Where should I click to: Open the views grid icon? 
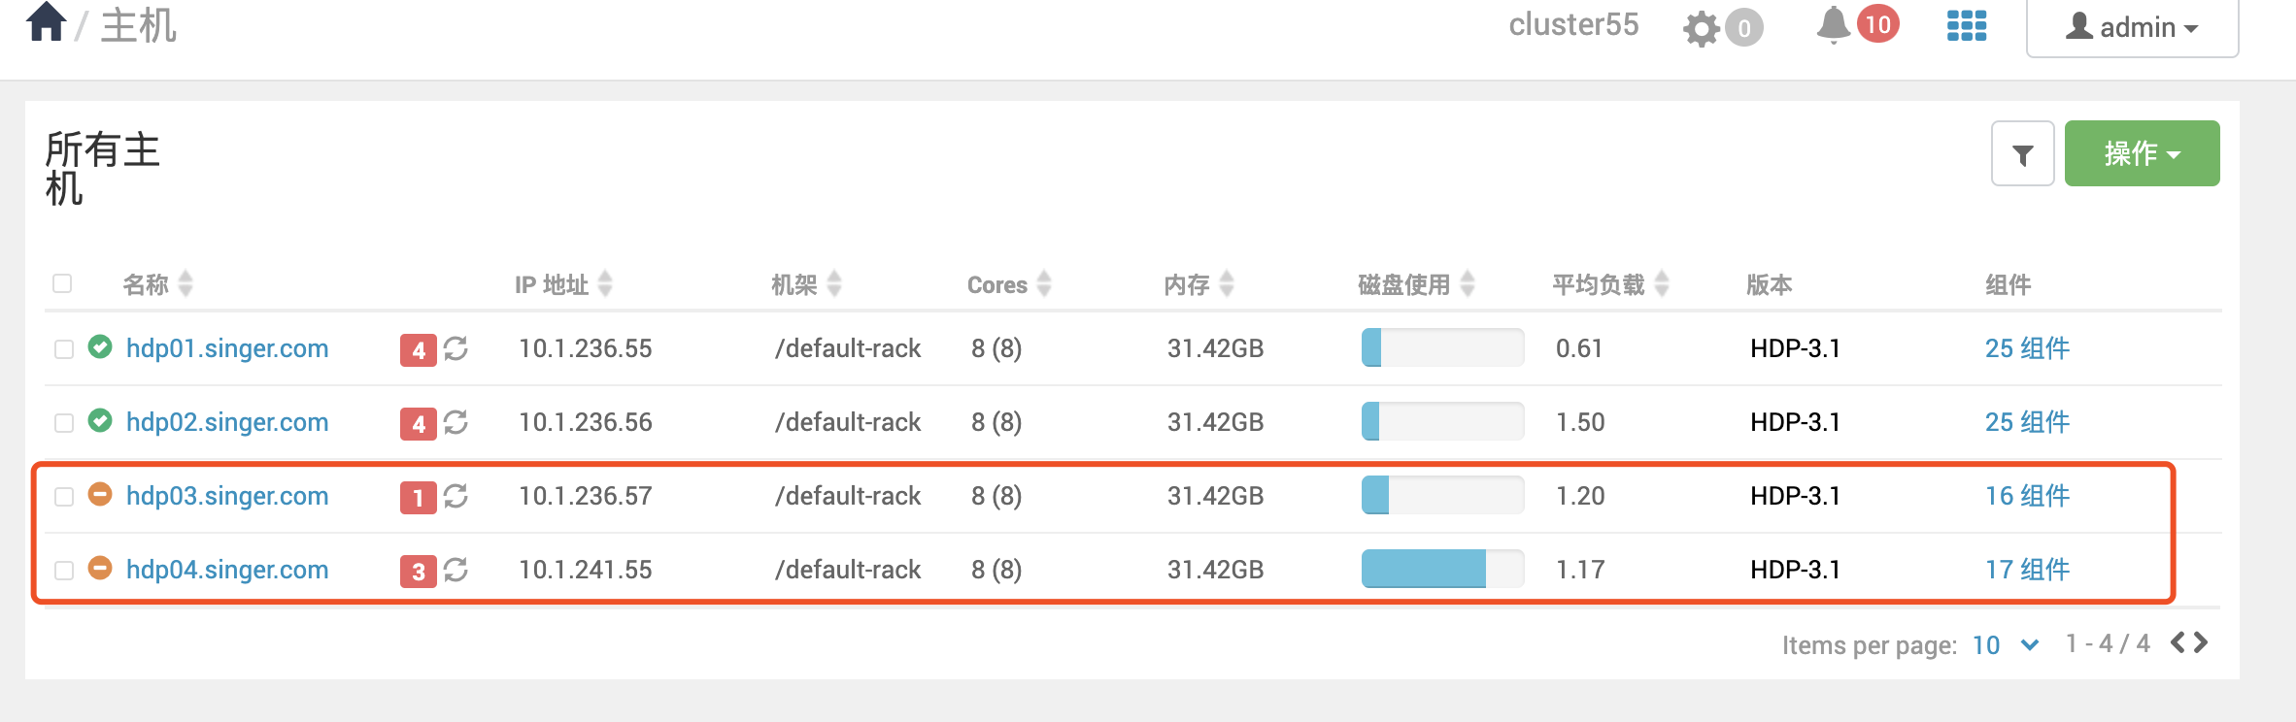click(1967, 26)
